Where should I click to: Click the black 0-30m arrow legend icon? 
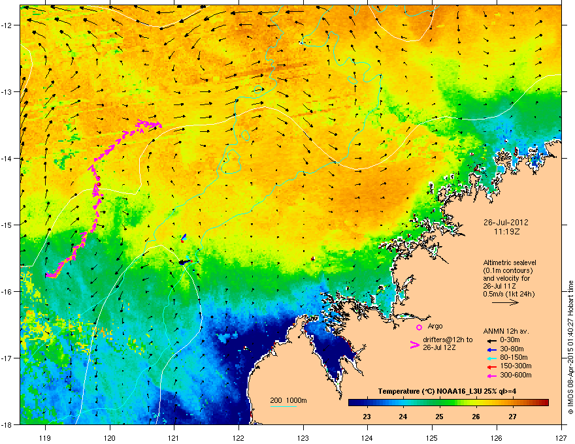click(x=491, y=340)
